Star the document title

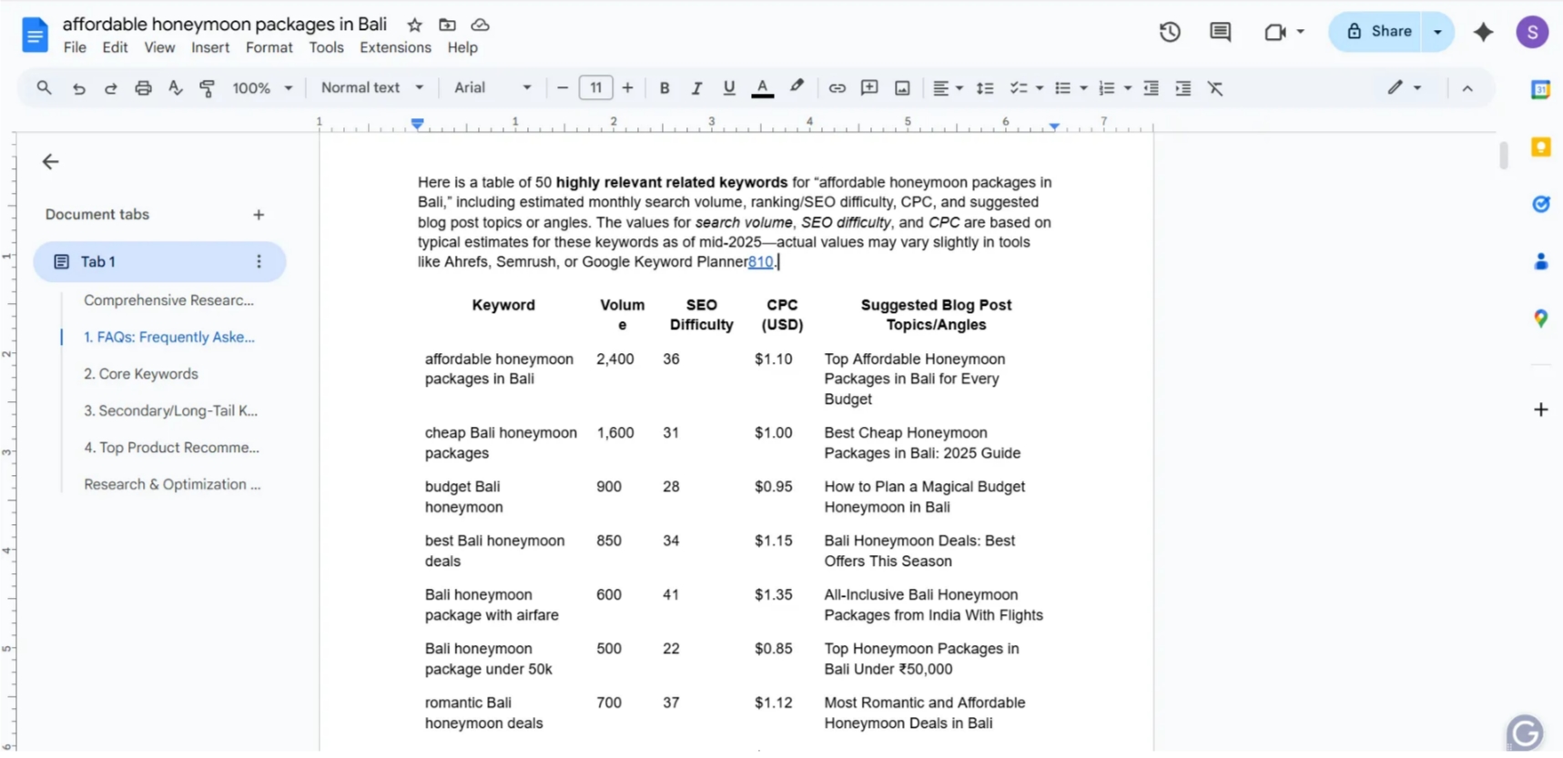[x=414, y=25]
